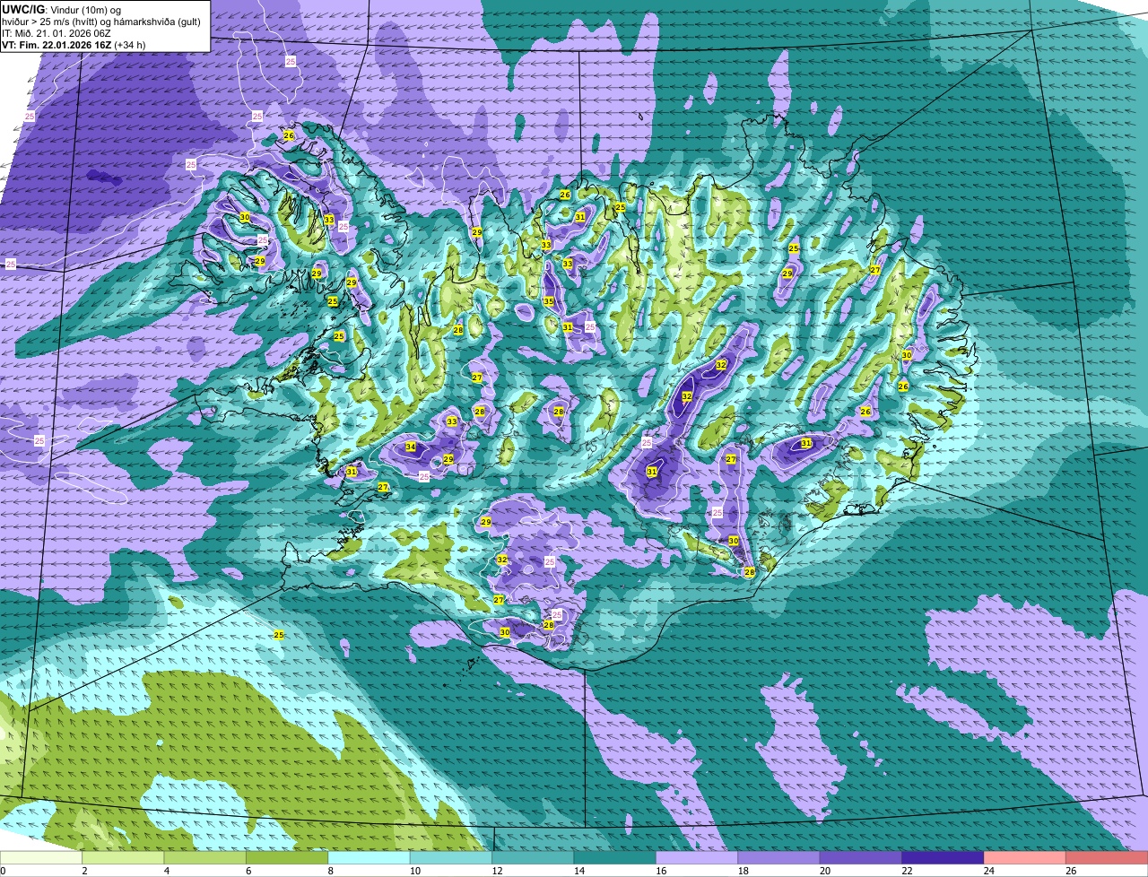Pick the salmon swatch right of 26

pos(1107,858)
